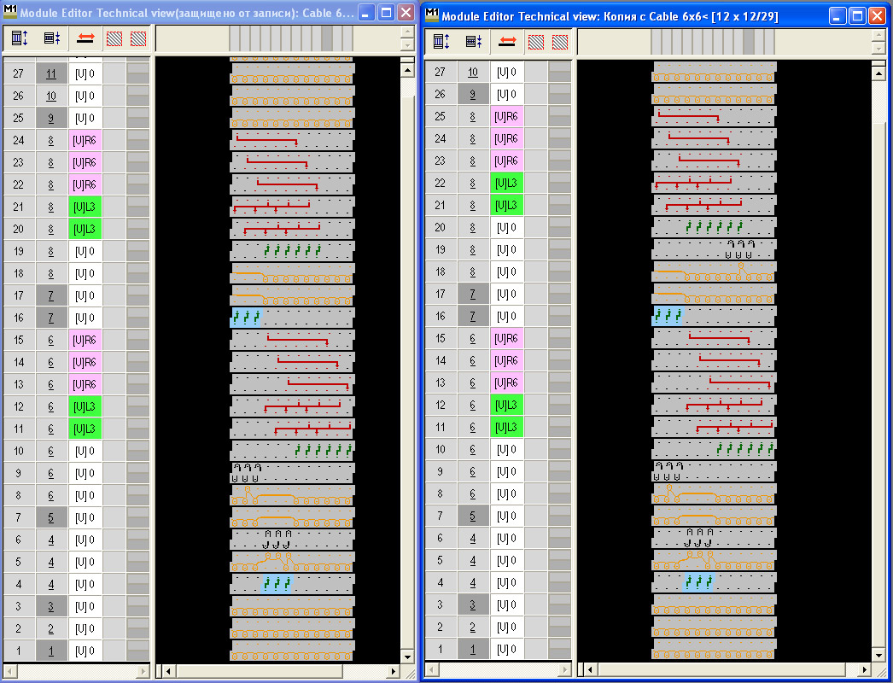Viewport: 893px width, 683px height.
Task: Click the first hatched square icon in the read-only window
Action: pyautogui.click(x=114, y=38)
